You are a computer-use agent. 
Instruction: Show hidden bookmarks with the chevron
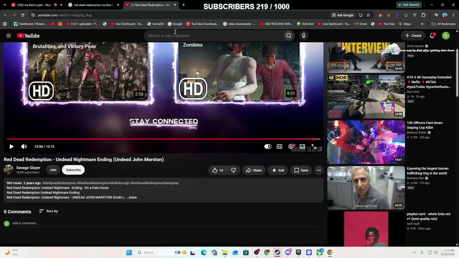tap(422, 24)
